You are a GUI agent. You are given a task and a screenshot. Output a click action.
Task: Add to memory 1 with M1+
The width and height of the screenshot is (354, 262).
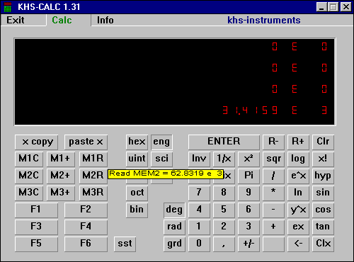pyautogui.click(x=61, y=159)
